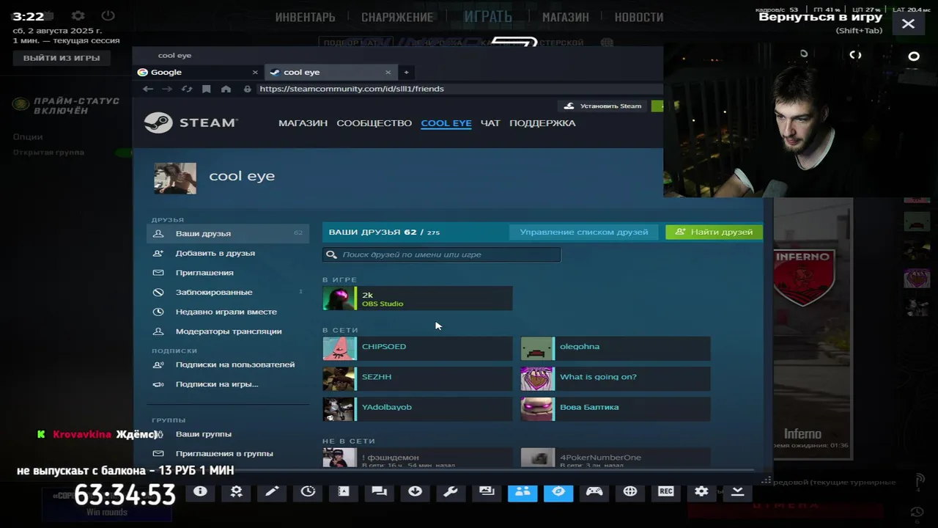Open friend 2k playing OBS Studio
Viewport: 938px width, 528px height.
[x=417, y=298]
